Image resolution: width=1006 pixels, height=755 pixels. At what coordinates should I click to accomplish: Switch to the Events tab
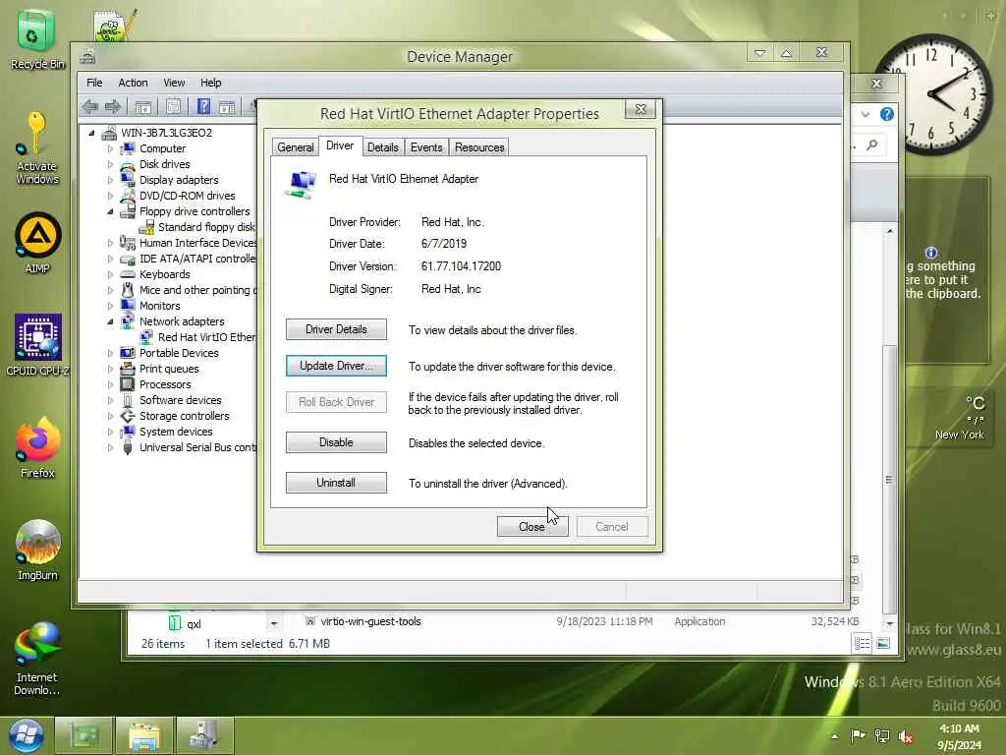pos(426,147)
